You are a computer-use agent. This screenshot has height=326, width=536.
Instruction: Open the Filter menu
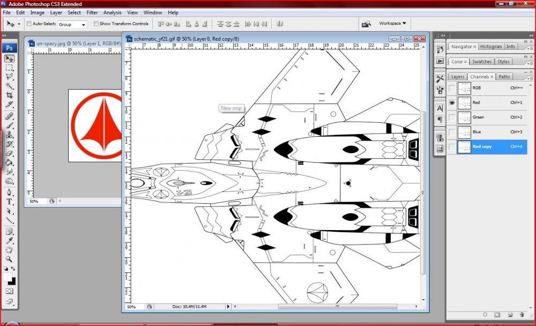92,12
